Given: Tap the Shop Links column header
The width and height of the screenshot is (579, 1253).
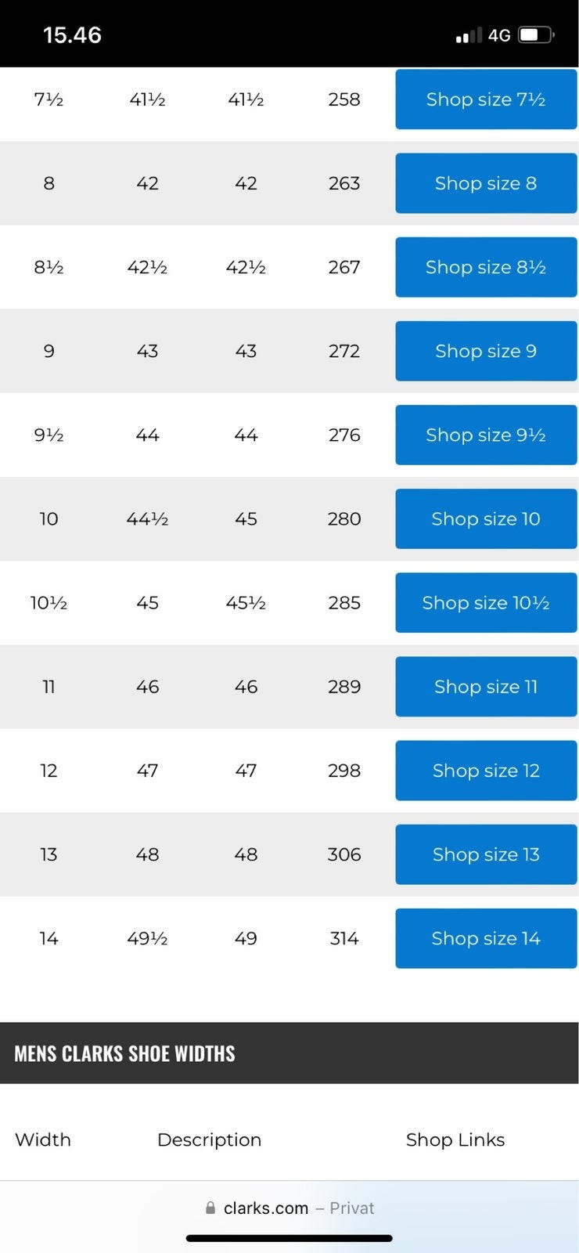Looking at the screenshot, I should point(455,1139).
